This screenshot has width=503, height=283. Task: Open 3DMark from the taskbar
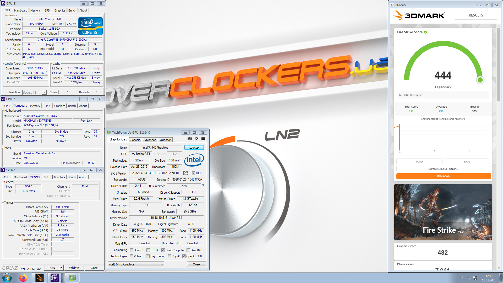point(39,278)
